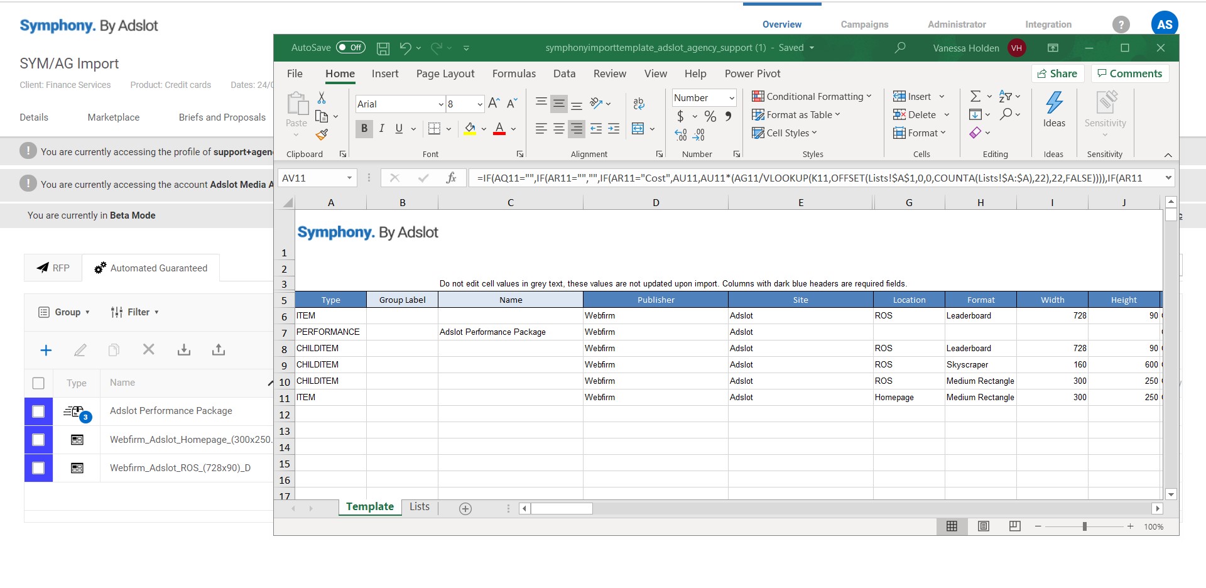Toggle Italic formatting
Viewport: 1206px width, 588px height.
(381, 129)
